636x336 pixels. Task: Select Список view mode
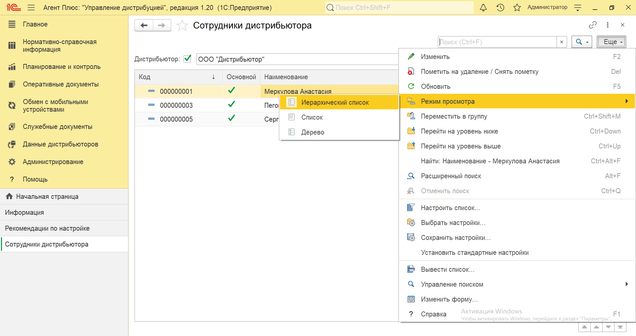339,117
